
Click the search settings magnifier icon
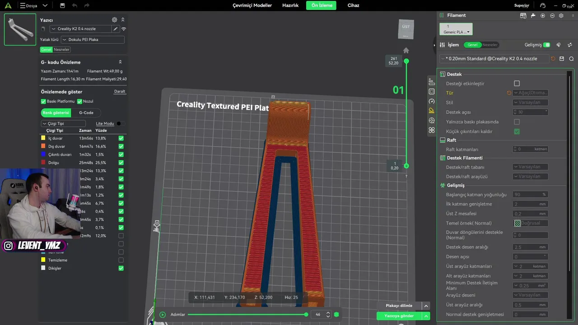click(x=571, y=59)
